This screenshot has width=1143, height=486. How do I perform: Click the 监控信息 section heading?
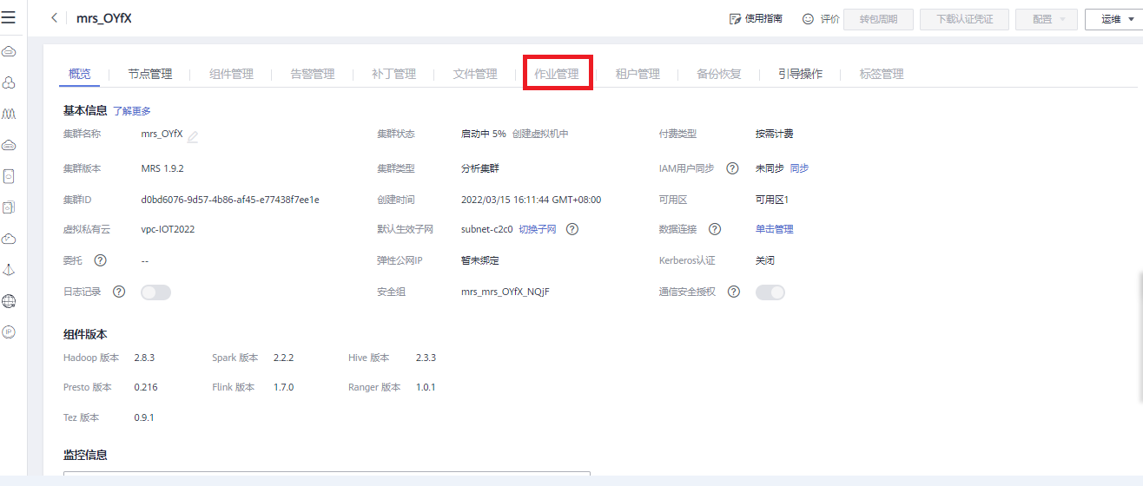pyautogui.click(x=85, y=455)
